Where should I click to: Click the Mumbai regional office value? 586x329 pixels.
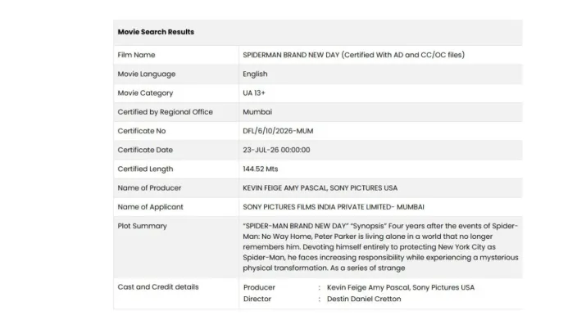(257, 112)
